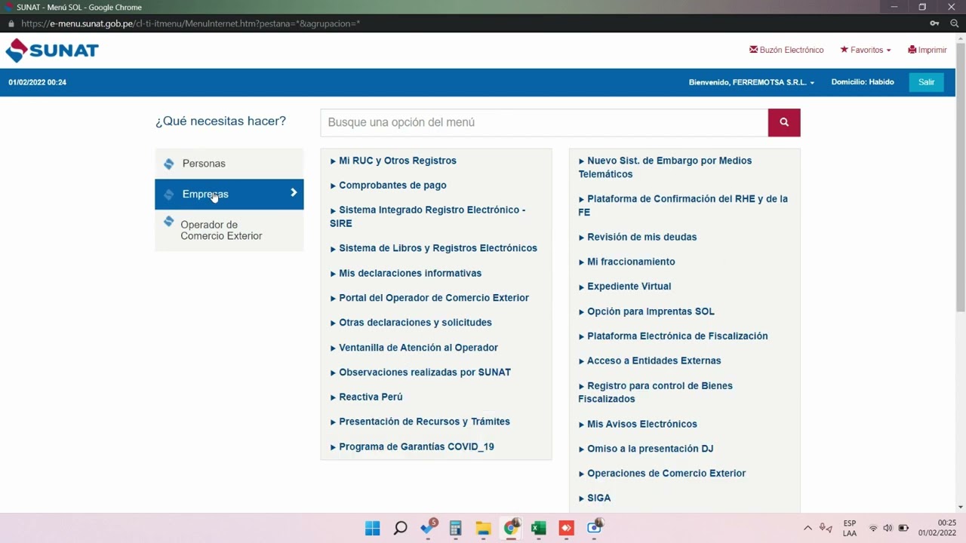Click the Imprimir print link
This screenshot has height=543, width=966.
point(928,50)
